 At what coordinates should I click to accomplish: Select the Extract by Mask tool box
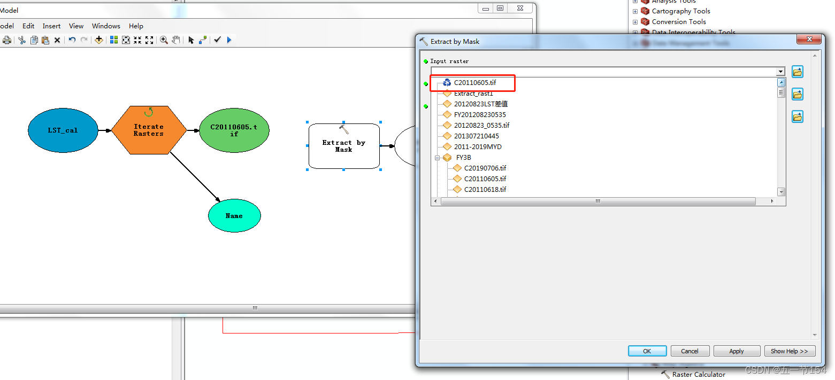click(344, 146)
